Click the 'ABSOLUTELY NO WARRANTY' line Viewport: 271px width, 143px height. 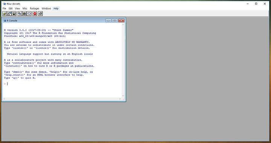(x=47, y=42)
